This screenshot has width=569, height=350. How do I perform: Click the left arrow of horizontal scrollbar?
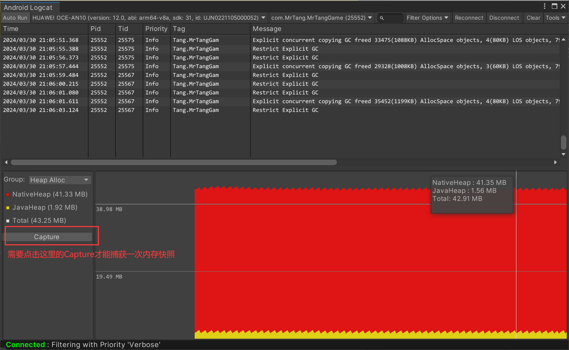[6, 162]
